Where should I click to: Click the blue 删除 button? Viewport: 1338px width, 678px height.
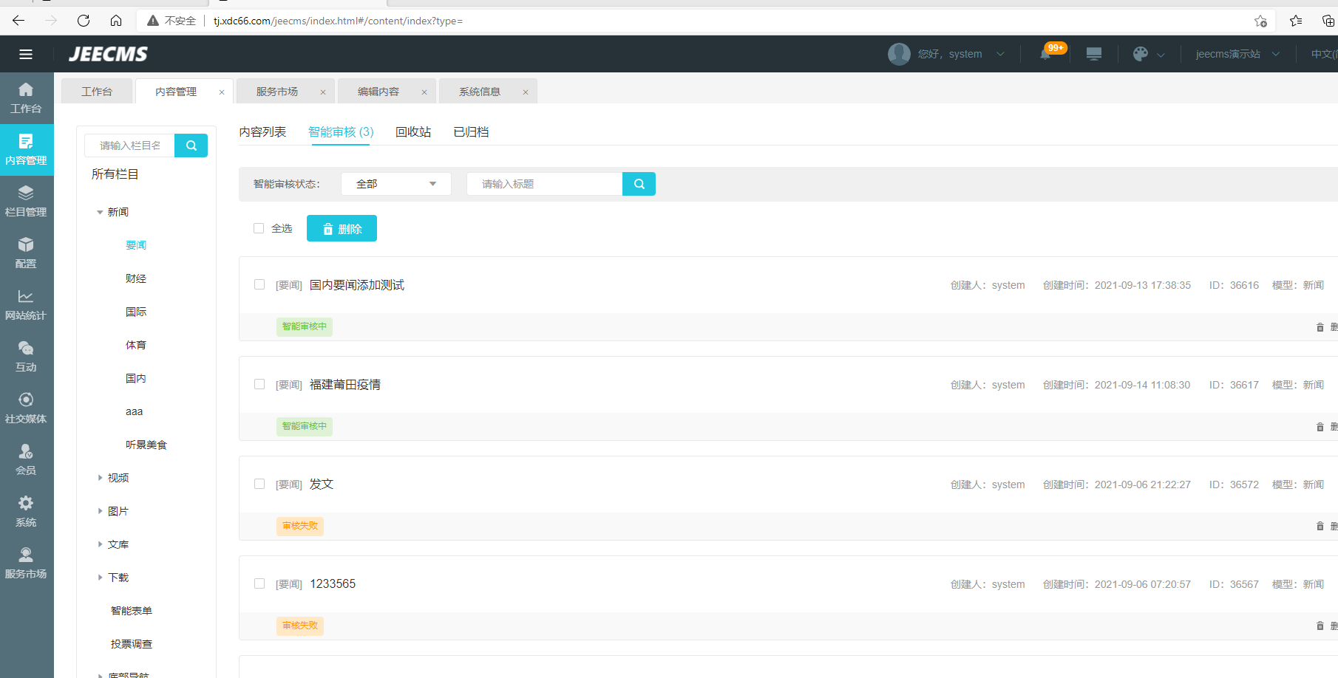342,228
